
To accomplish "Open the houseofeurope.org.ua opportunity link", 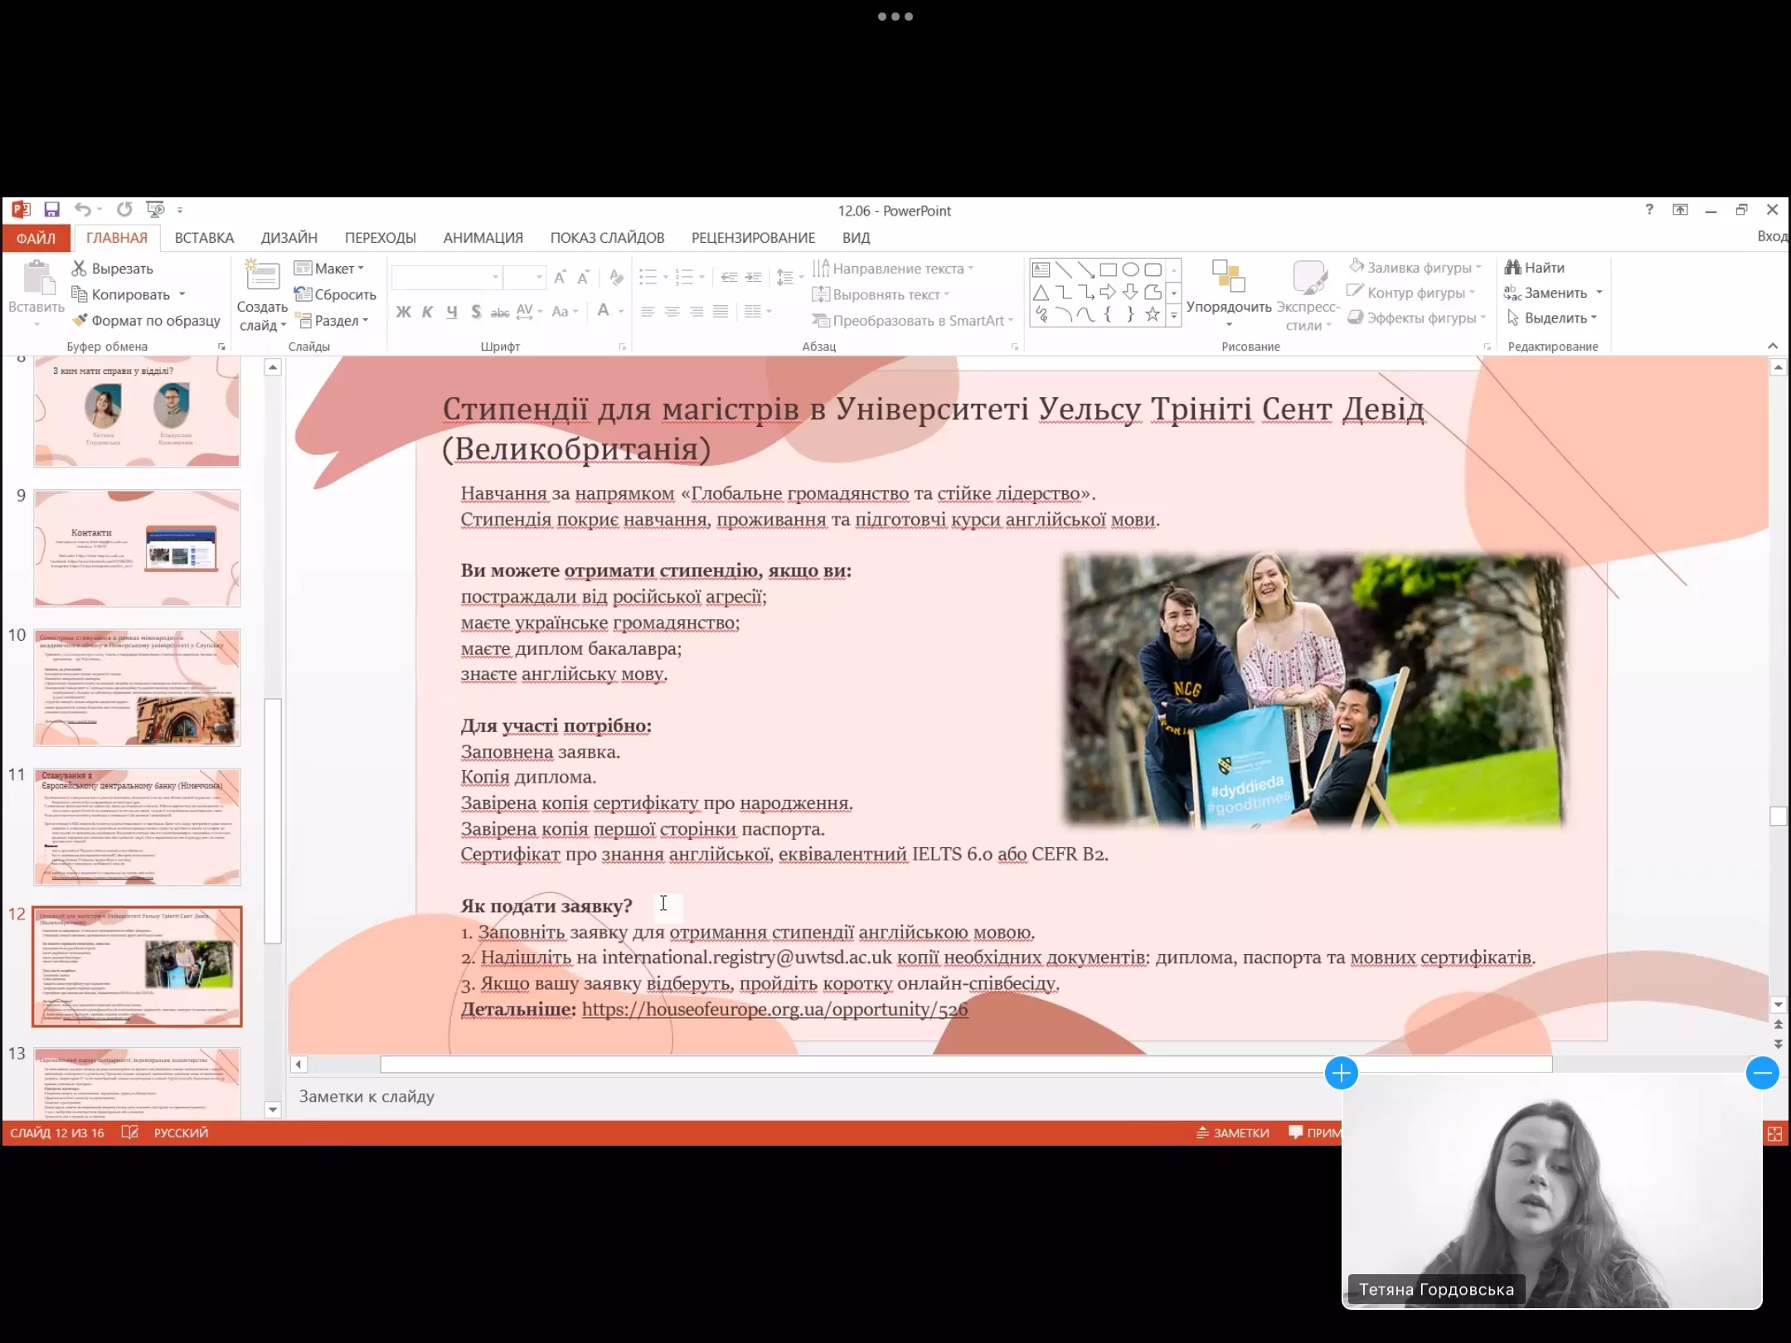I will [774, 1010].
